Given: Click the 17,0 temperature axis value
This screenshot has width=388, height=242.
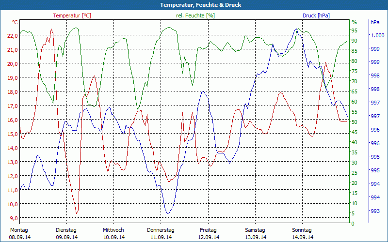Looking at the screenshot, I should click(13, 106).
